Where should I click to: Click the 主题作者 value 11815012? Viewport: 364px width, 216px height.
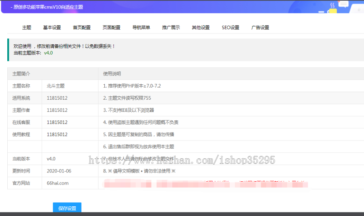click(57, 110)
